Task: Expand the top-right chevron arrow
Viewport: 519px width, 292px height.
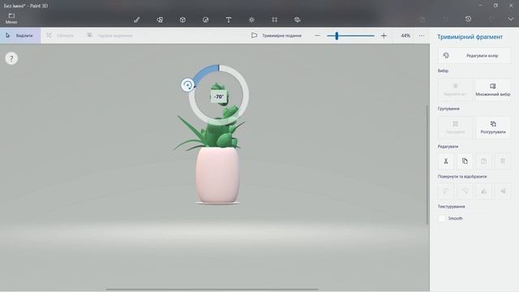Action: coord(511,19)
